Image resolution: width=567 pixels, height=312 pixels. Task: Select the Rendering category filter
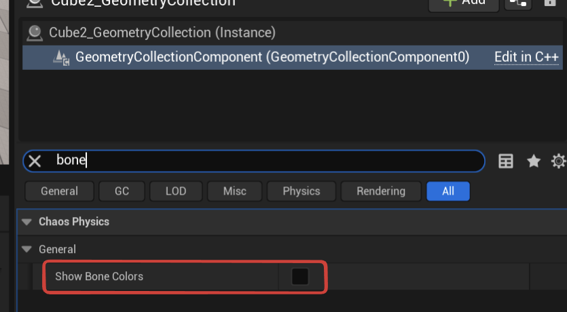pyautogui.click(x=380, y=191)
